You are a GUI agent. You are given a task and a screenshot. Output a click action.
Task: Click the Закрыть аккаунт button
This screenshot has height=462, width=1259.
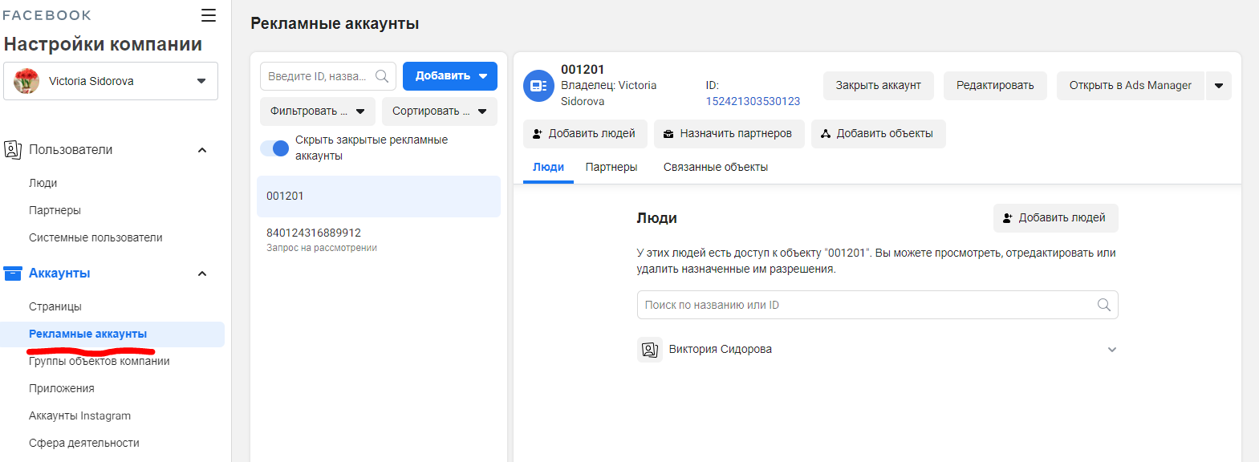[878, 86]
